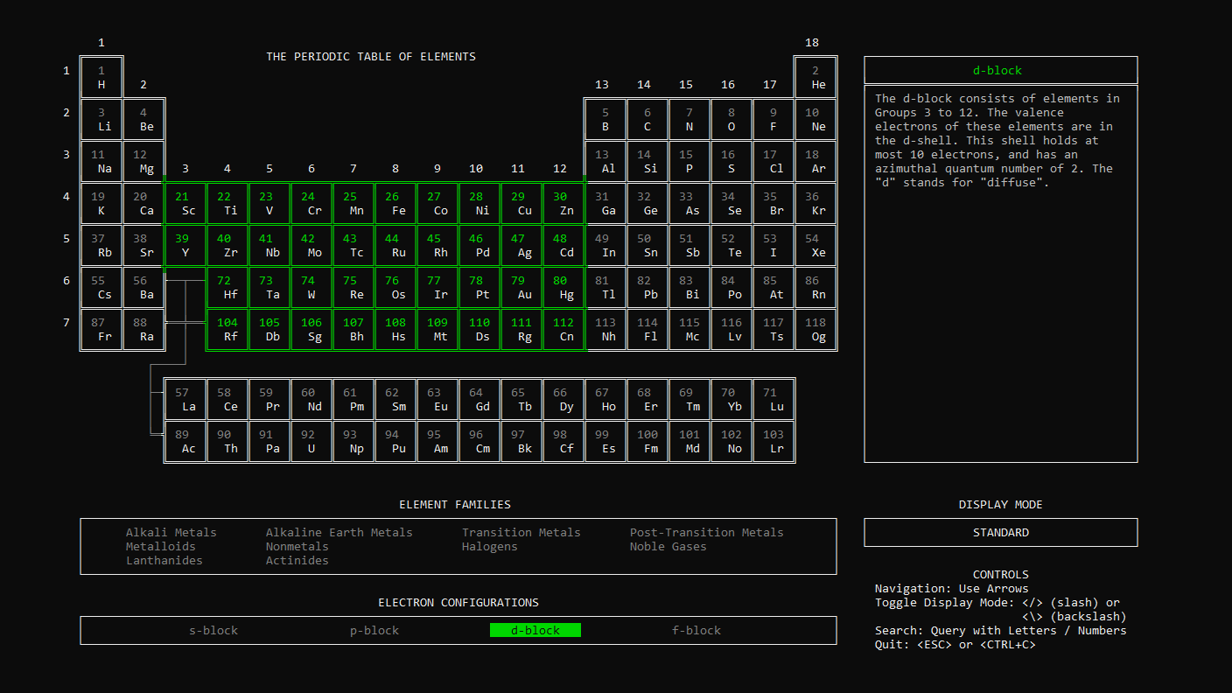Click Scandium, the first d-block element

click(186, 203)
